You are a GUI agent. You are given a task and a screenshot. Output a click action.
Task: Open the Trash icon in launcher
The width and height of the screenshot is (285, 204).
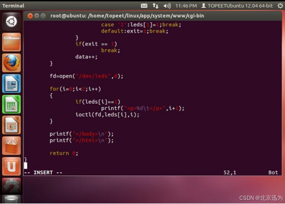tap(11, 199)
